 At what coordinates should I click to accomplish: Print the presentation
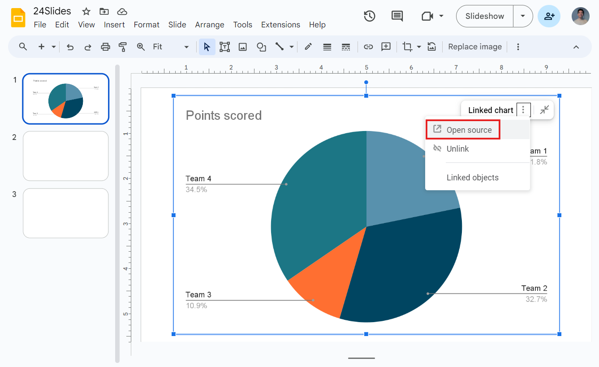coord(105,47)
